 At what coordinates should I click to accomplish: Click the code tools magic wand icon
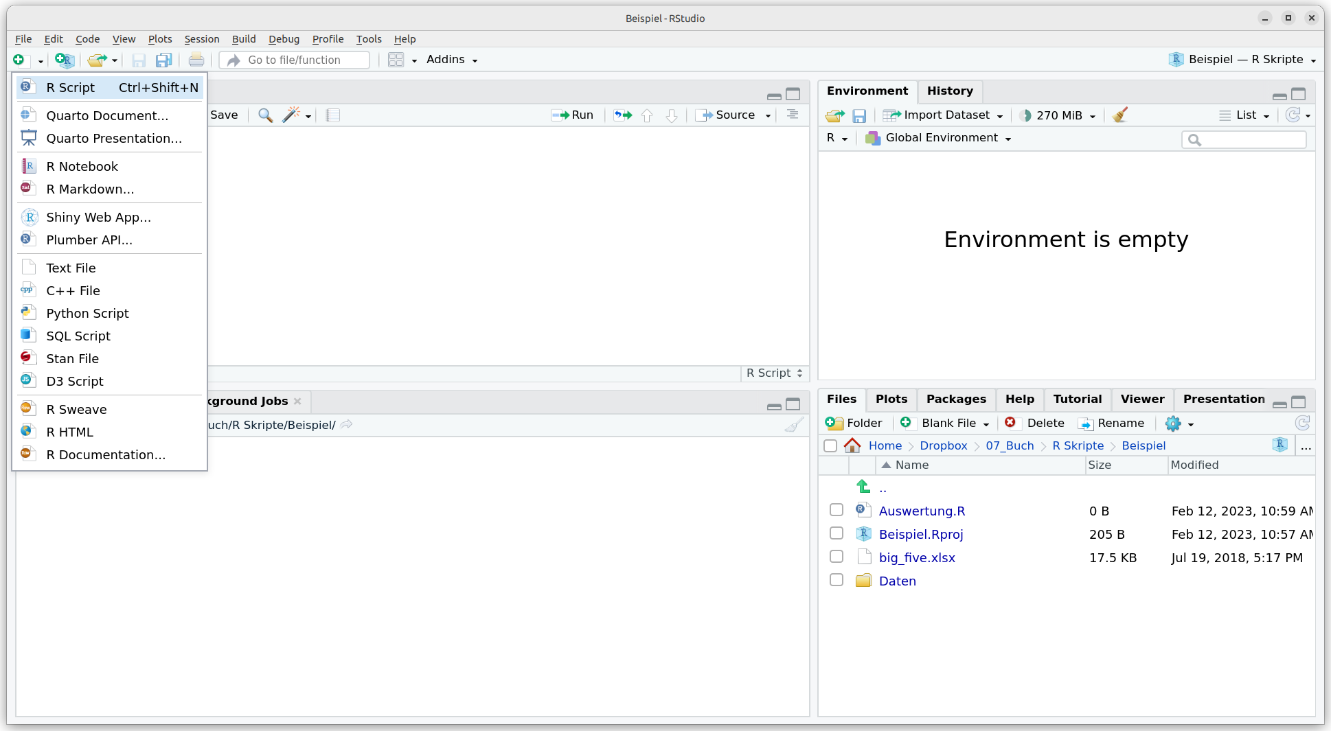[291, 115]
